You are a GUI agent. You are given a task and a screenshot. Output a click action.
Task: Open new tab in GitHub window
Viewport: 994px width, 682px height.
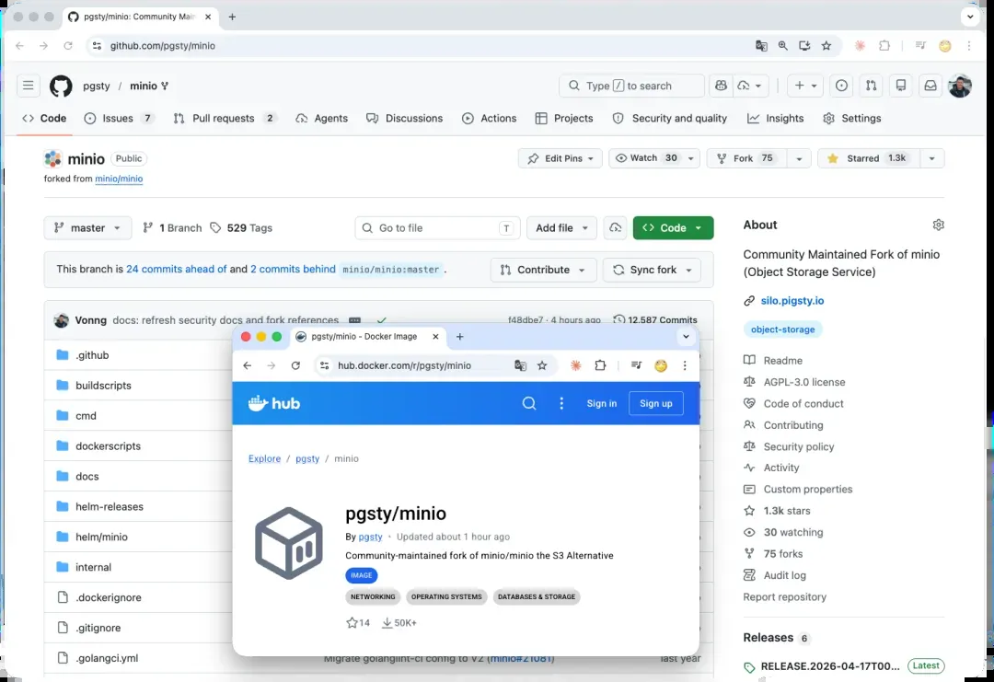[232, 17]
